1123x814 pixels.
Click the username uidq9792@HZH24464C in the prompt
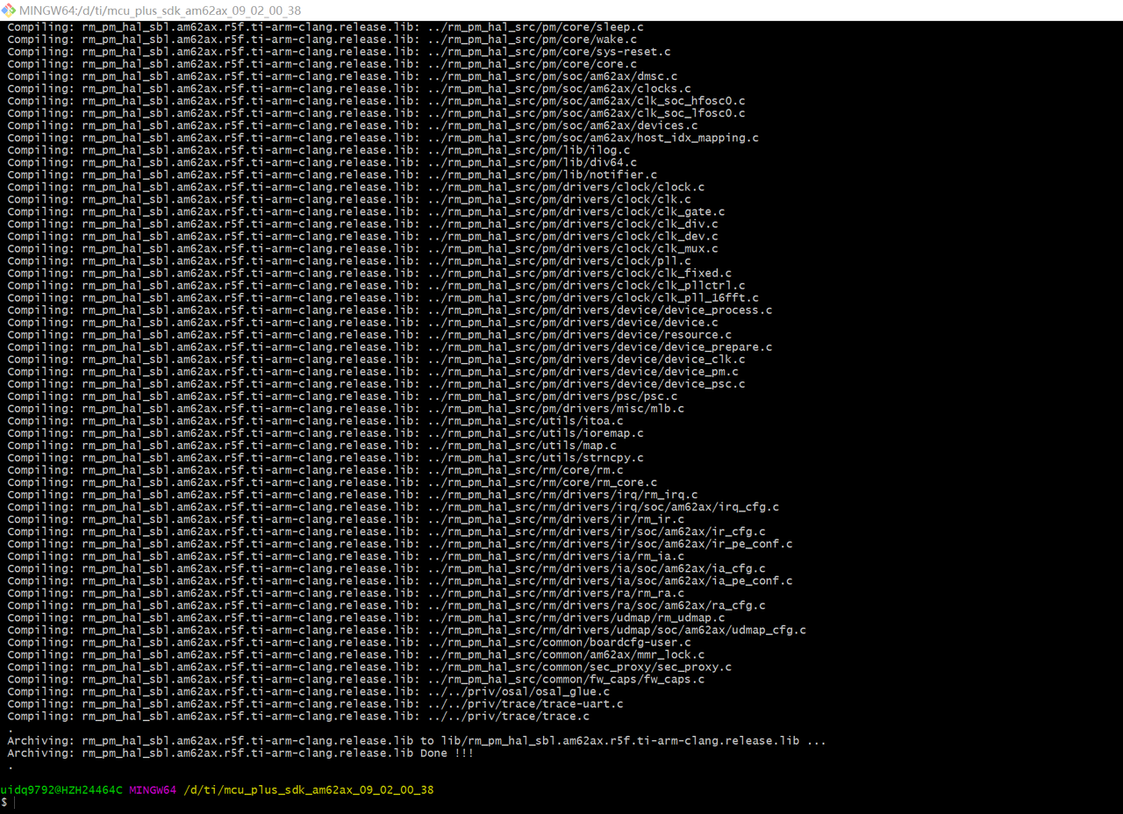pos(61,789)
